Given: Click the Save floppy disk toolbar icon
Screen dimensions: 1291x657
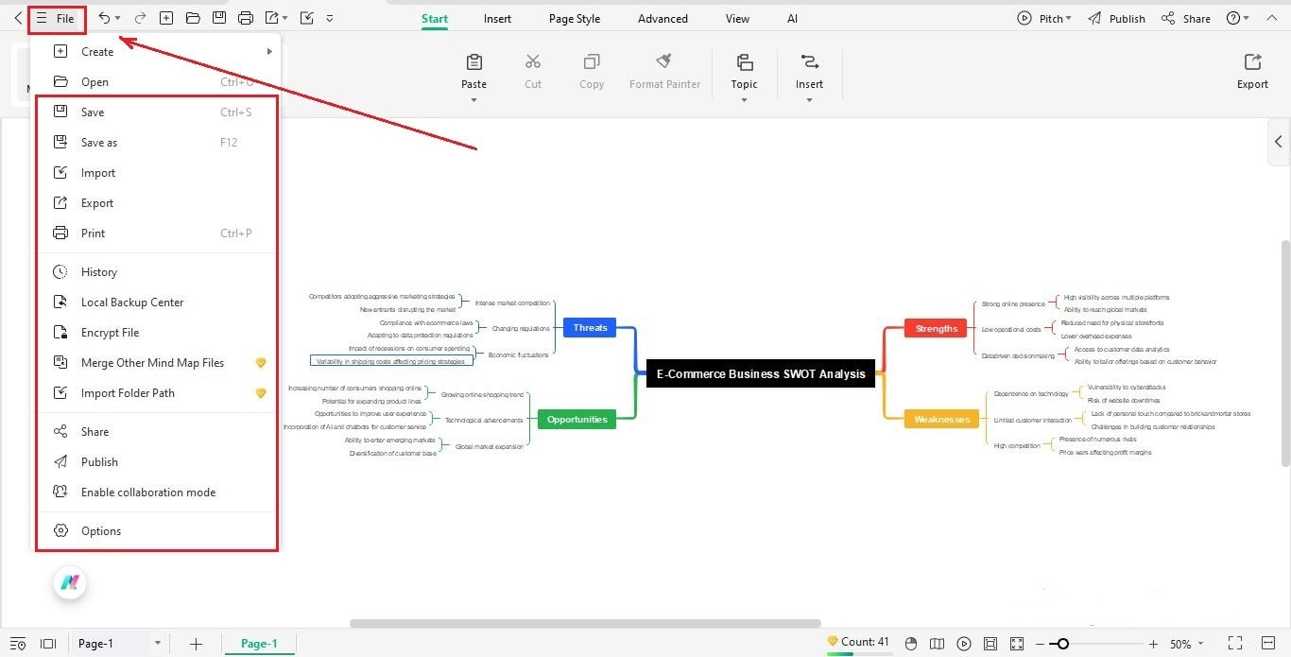Looking at the screenshot, I should pyautogui.click(x=219, y=18).
